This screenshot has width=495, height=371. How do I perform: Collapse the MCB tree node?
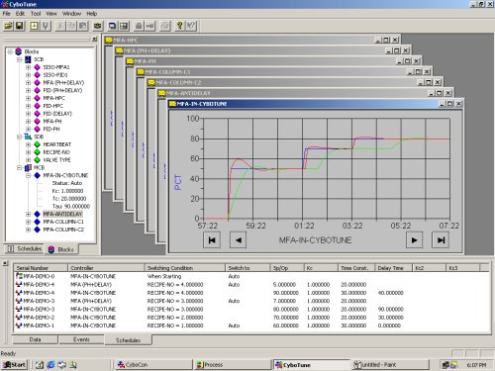19,167
